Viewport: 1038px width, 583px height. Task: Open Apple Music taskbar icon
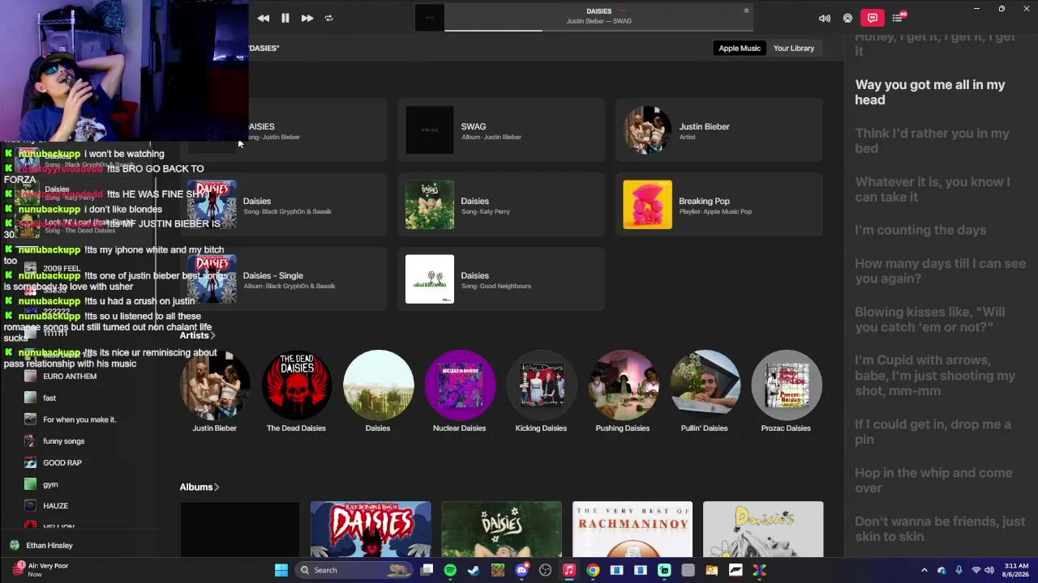[x=569, y=570]
